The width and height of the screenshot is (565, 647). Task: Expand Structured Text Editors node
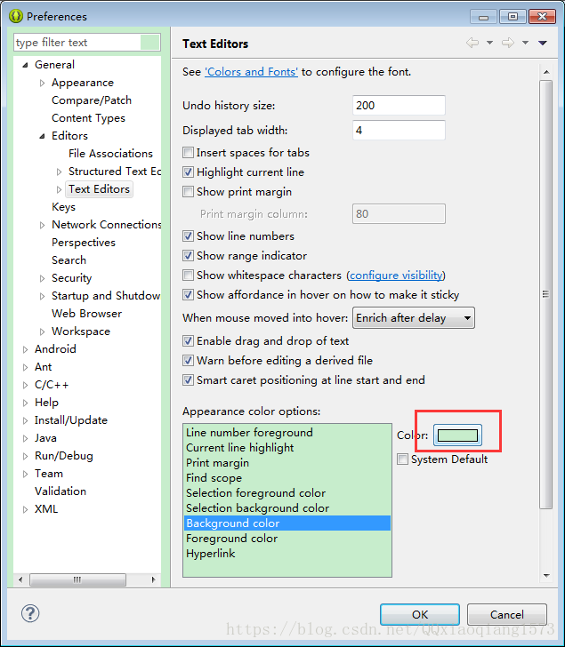59,172
